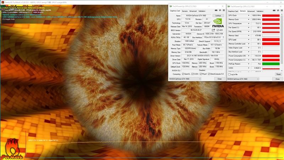Click the Release Date value Mar 14, 2019

point(187,27)
